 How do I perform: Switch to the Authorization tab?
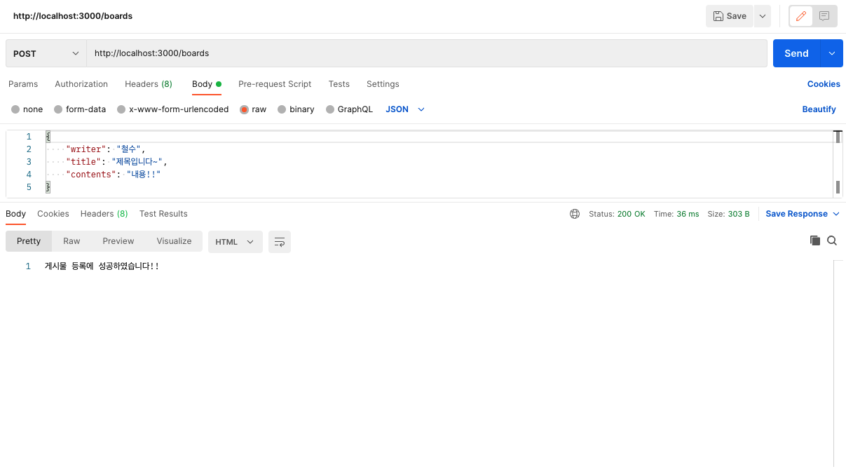[81, 84]
